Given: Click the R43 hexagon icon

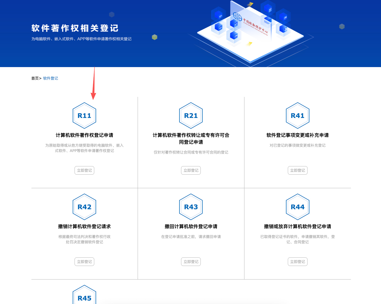Looking at the screenshot, I should [x=191, y=207].
